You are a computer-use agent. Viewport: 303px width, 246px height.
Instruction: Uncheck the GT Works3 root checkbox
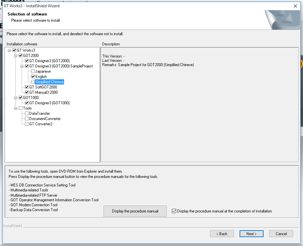point(14,50)
